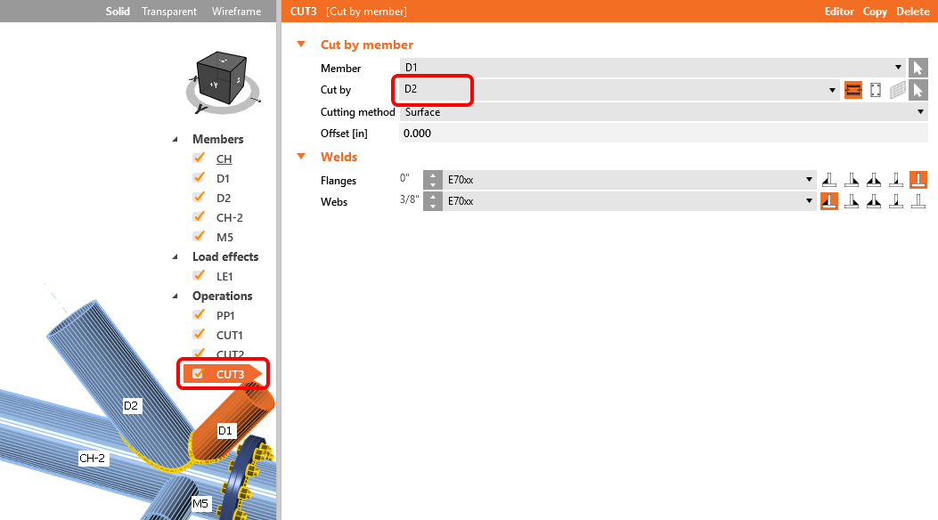Copy the CUT3 operation
The image size is (938, 520).
[875, 12]
